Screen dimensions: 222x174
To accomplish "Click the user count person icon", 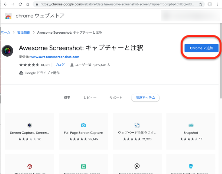I will click(x=72, y=65).
